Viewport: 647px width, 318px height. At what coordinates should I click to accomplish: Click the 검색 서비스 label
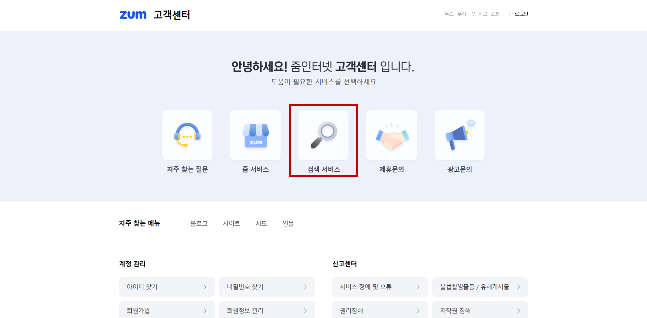coord(323,169)
